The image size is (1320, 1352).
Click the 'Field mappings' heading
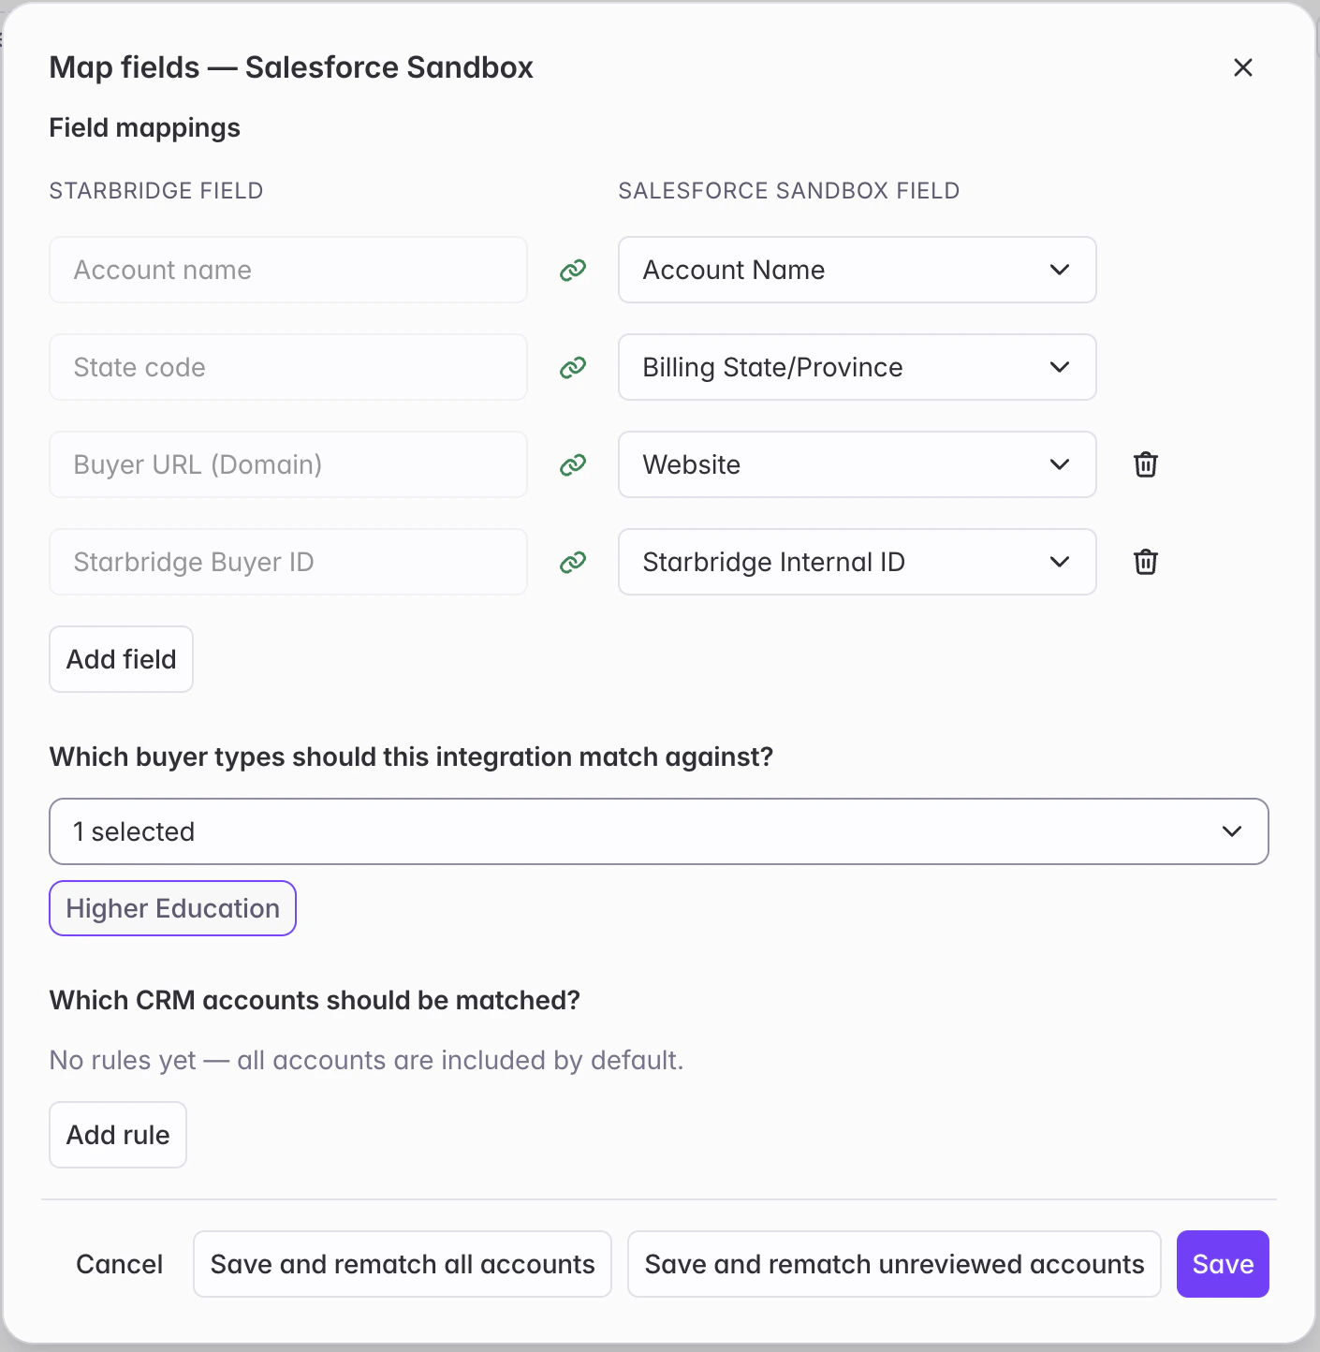tap(145, 128)
